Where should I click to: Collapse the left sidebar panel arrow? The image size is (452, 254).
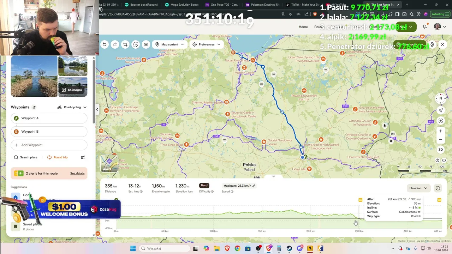(x=97, y=109)
